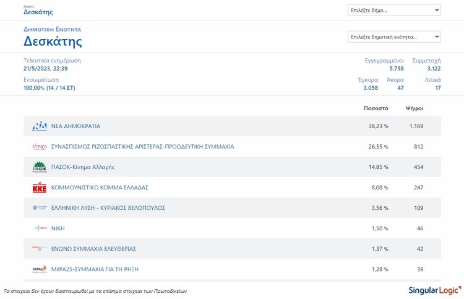The width and height of the screenshot is (464, 299).
Task: Click the Λευκά 17 value
Action: coord(438,88)
